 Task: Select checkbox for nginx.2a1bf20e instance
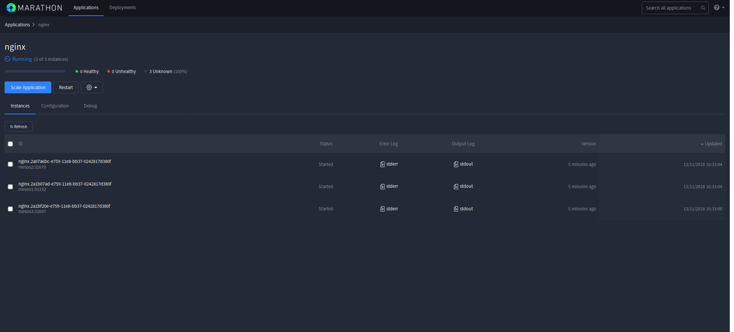10,209
